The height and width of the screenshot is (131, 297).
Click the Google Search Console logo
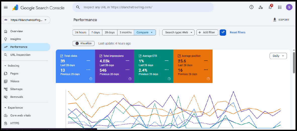click(38, 8)
